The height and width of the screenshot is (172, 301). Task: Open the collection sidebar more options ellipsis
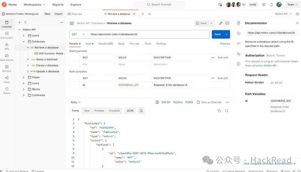tap(62, 22)
